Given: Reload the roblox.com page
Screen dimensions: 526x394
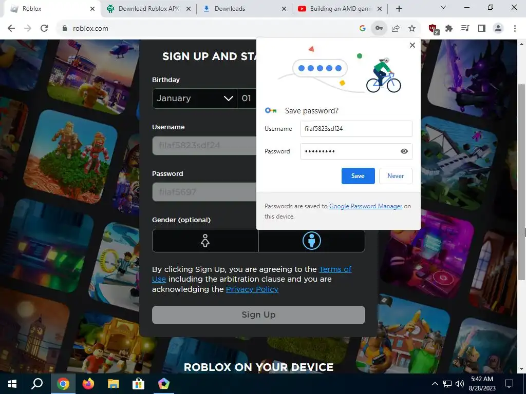Looking at the screenshot, I should pos(44,29).
